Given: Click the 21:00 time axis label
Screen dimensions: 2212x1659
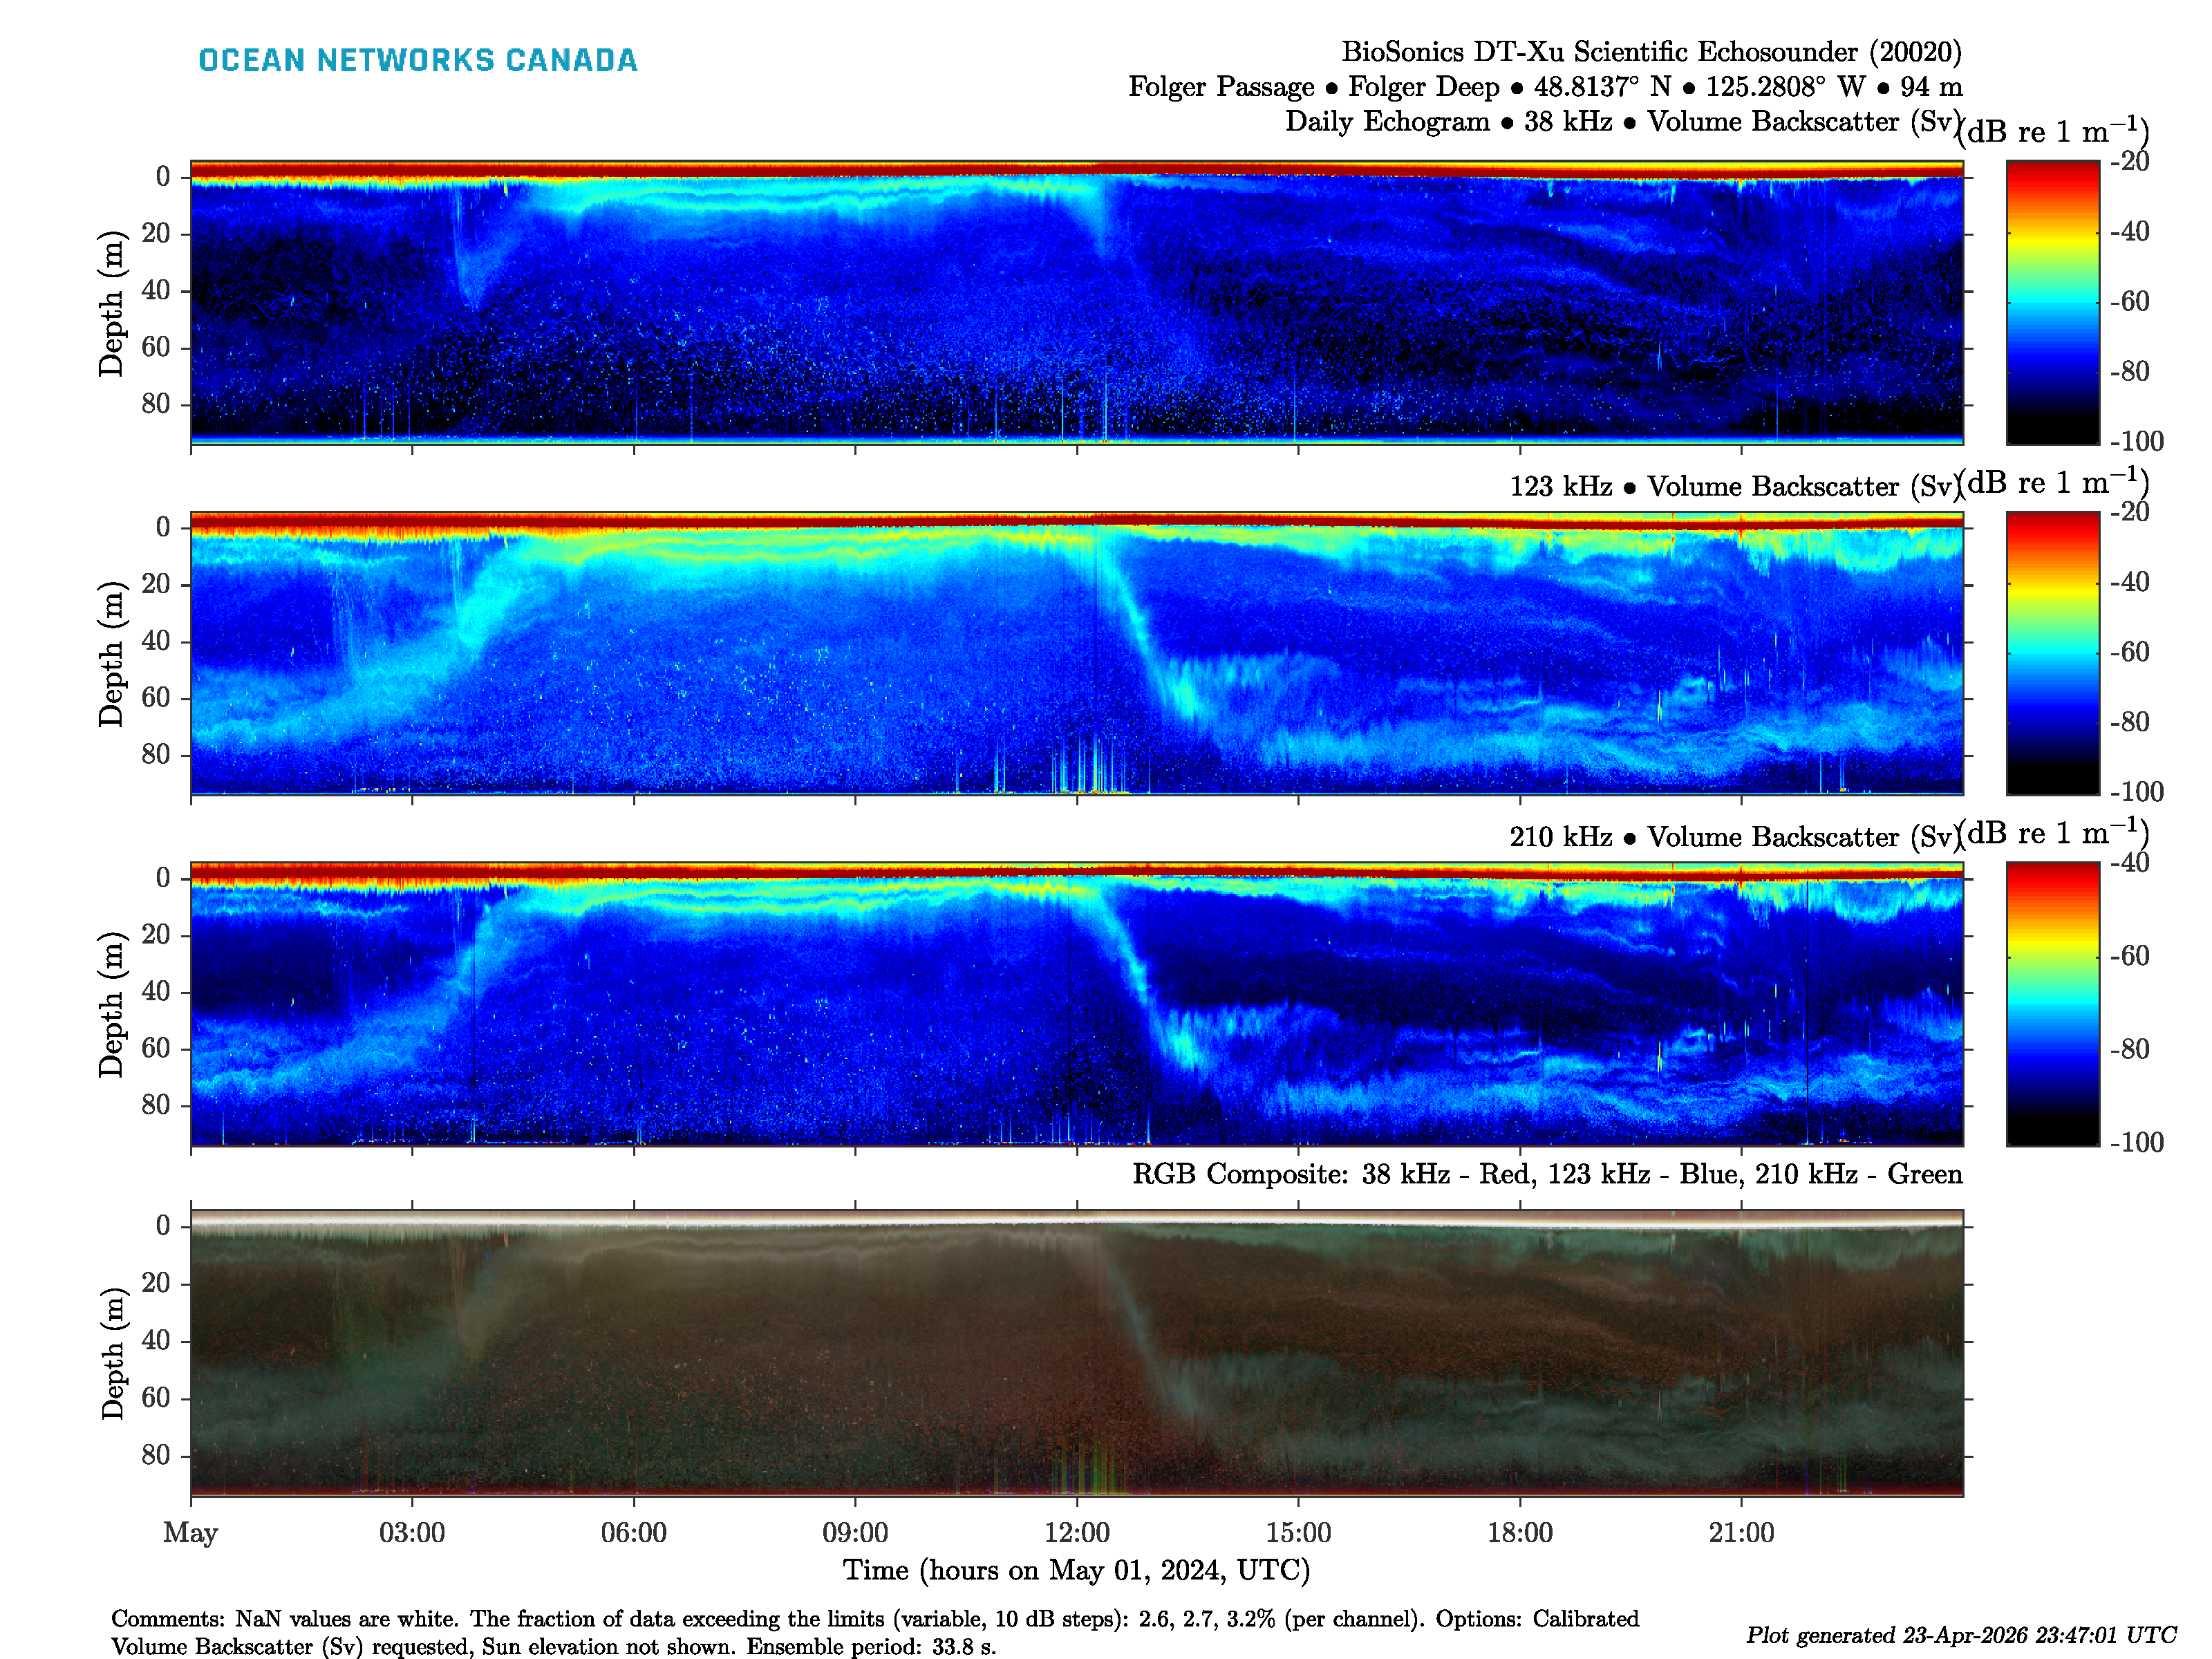Looking at the screenshot, I should [x=1741, y=1533].
